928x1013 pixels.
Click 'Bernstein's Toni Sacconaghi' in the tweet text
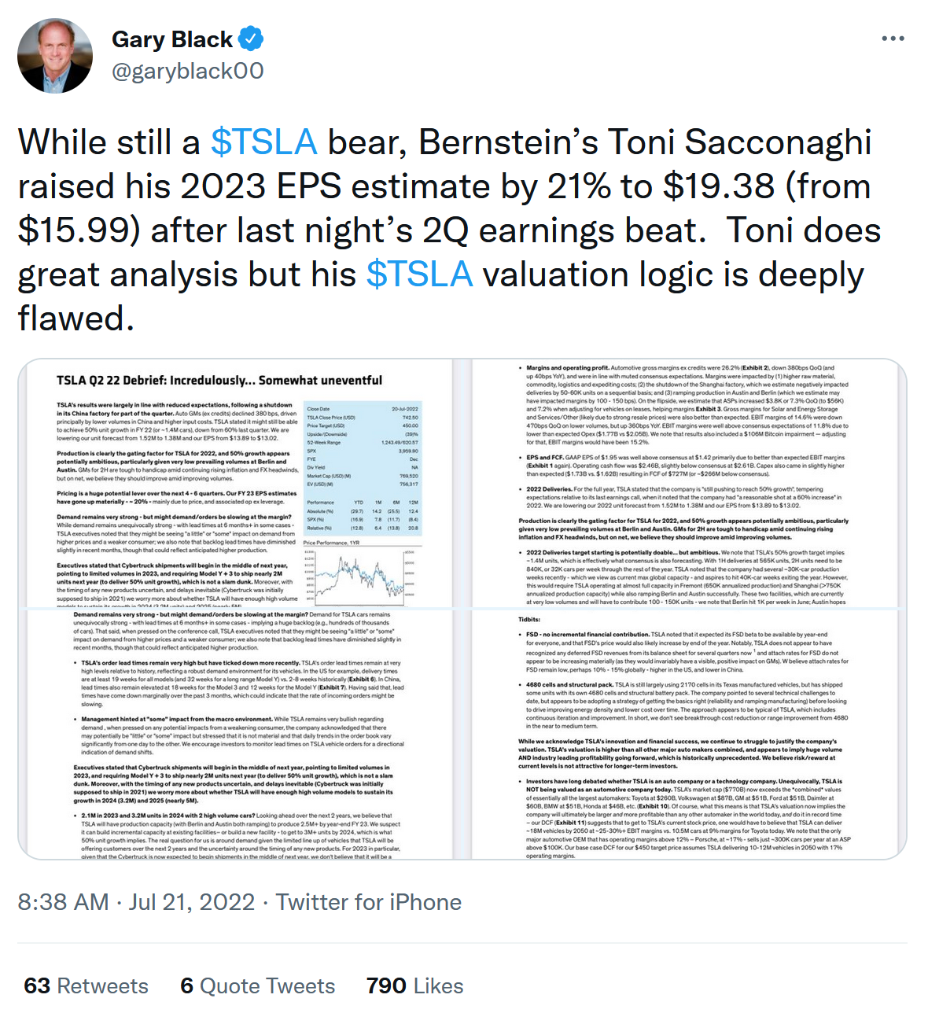pos(645,142)
